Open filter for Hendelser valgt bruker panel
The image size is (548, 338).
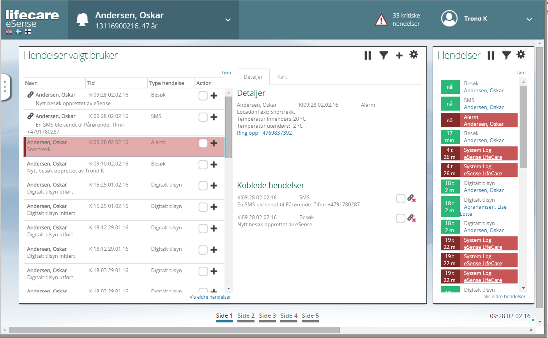[384, 56]
